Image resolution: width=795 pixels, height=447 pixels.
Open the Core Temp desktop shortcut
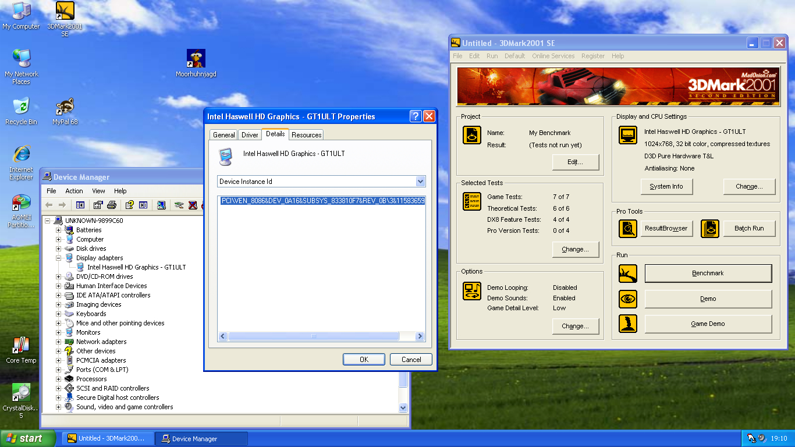tap(21, 350)
